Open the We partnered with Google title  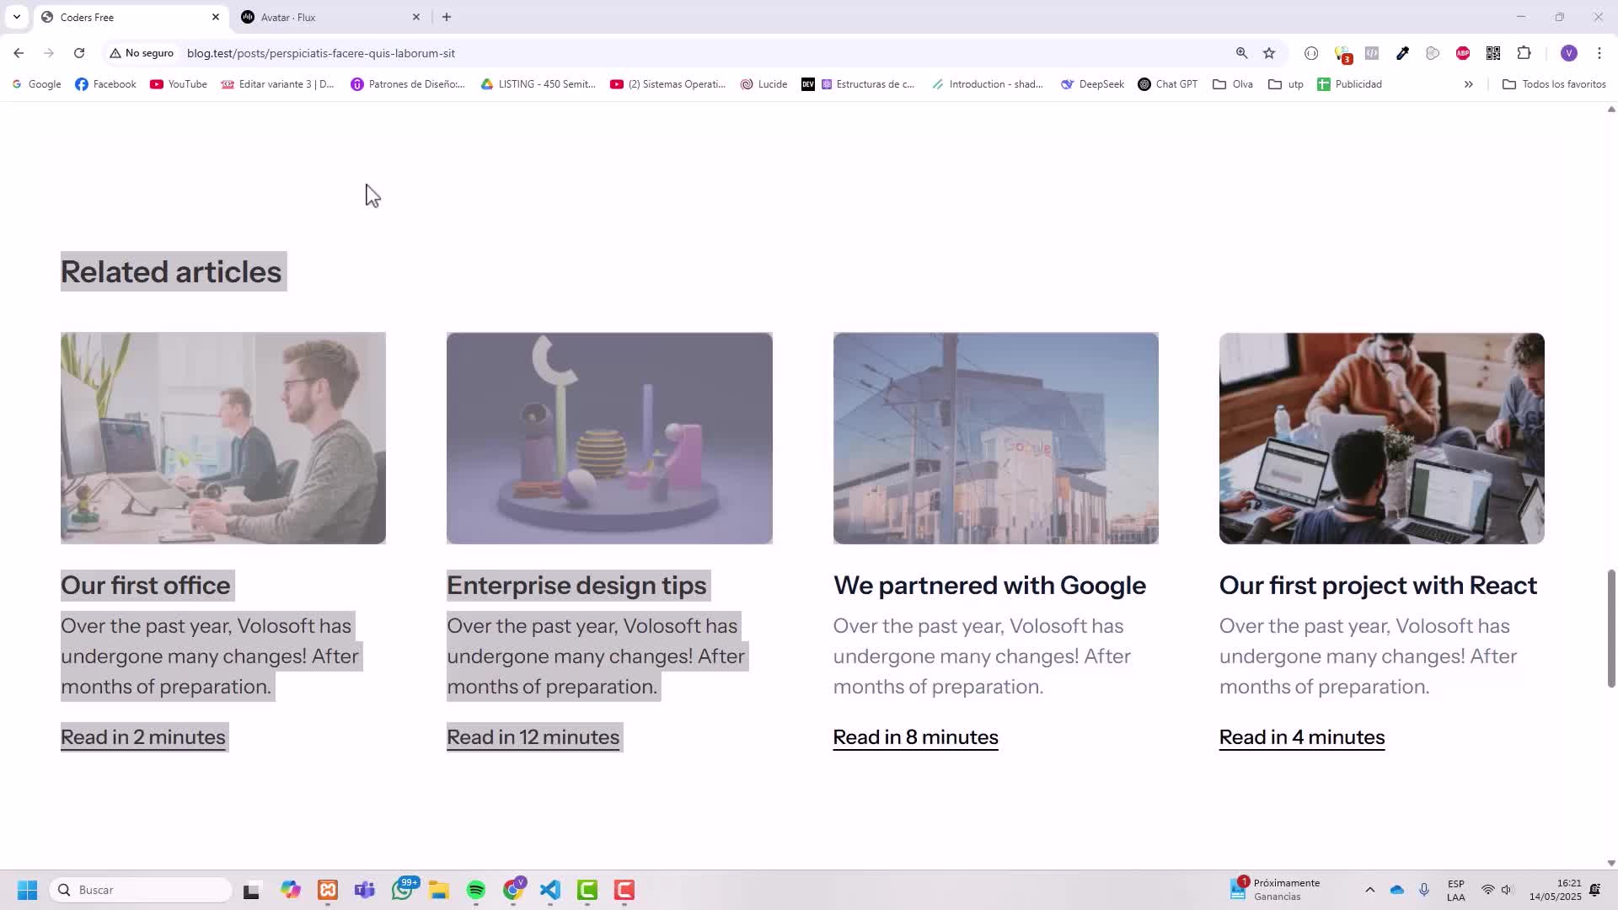[x=989, y=586]
